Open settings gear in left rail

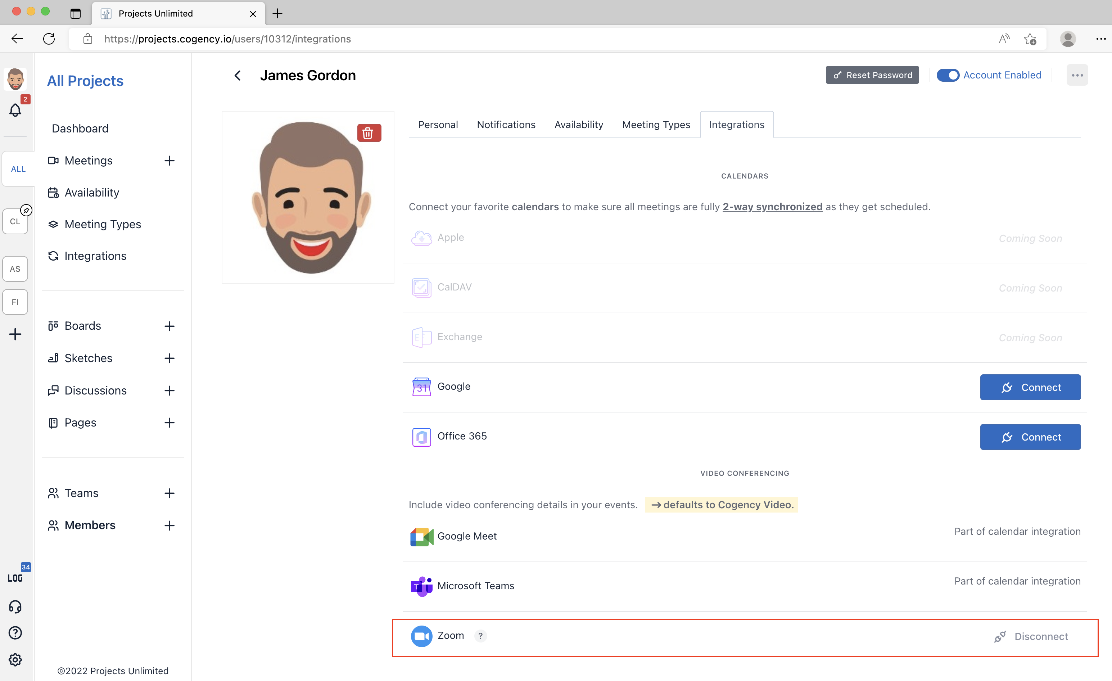coord(15,659)
